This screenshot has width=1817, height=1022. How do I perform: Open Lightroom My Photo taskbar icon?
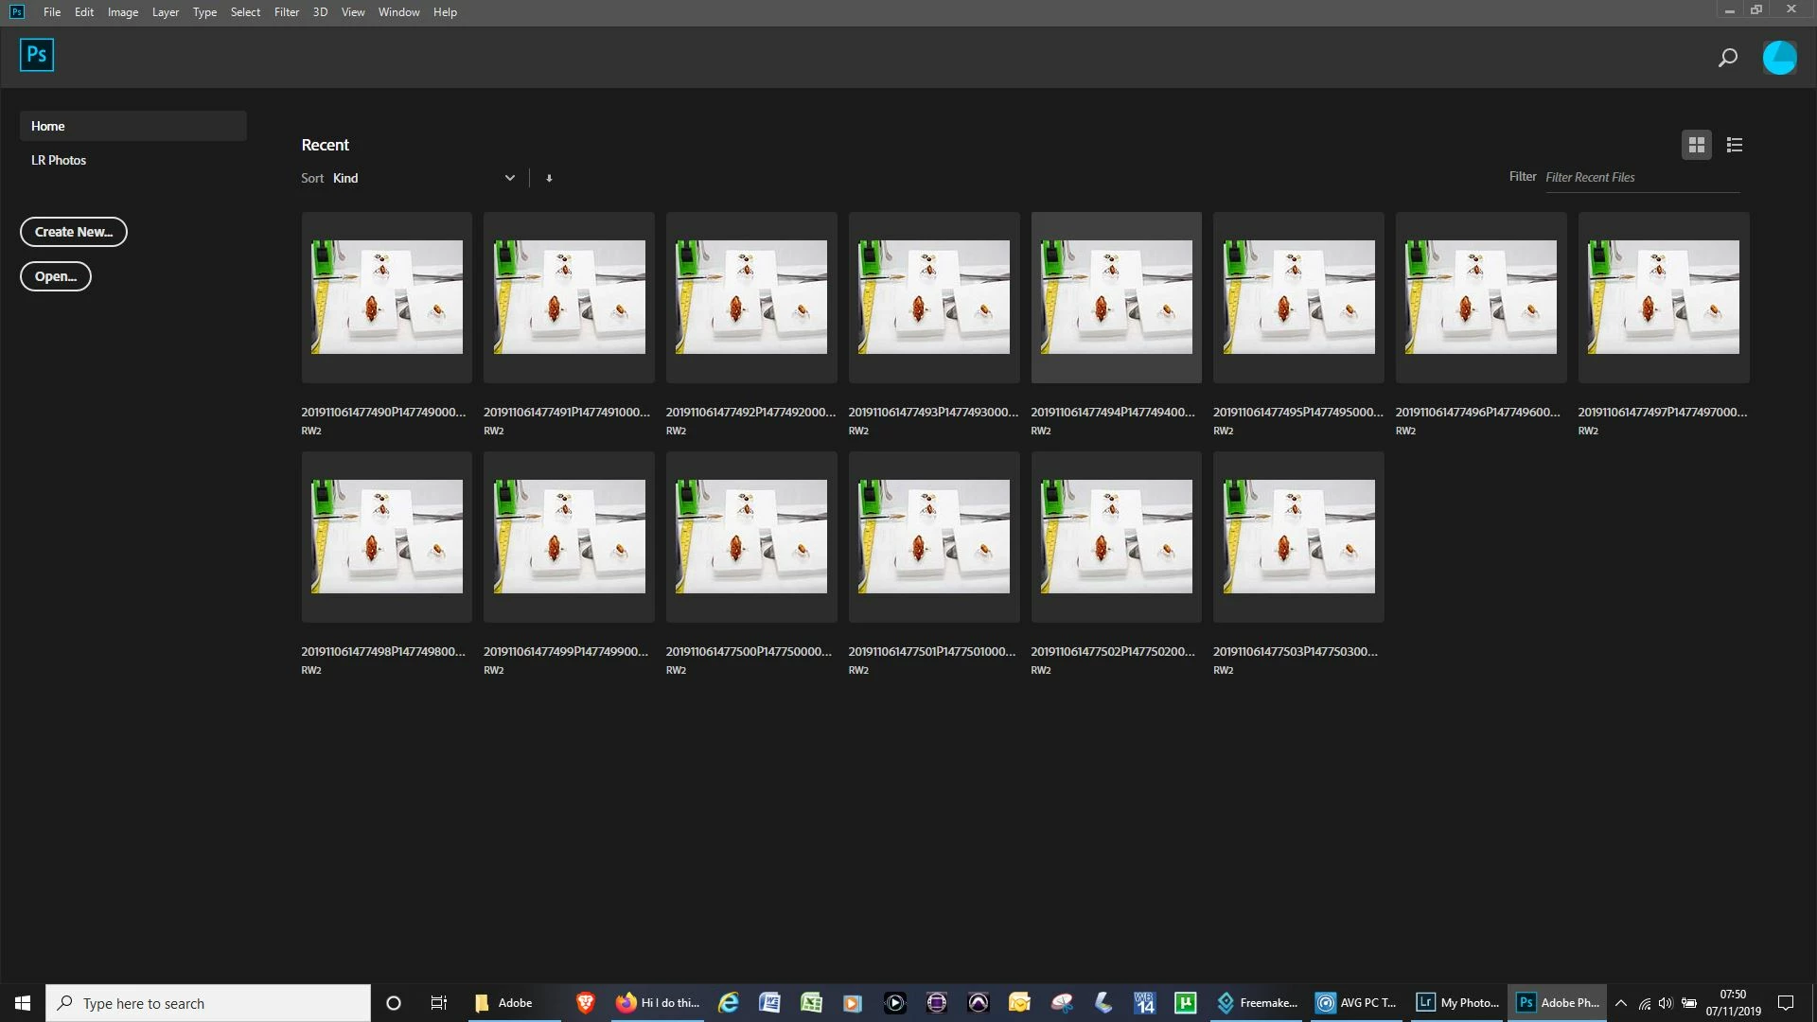tap(1457, 1003)
